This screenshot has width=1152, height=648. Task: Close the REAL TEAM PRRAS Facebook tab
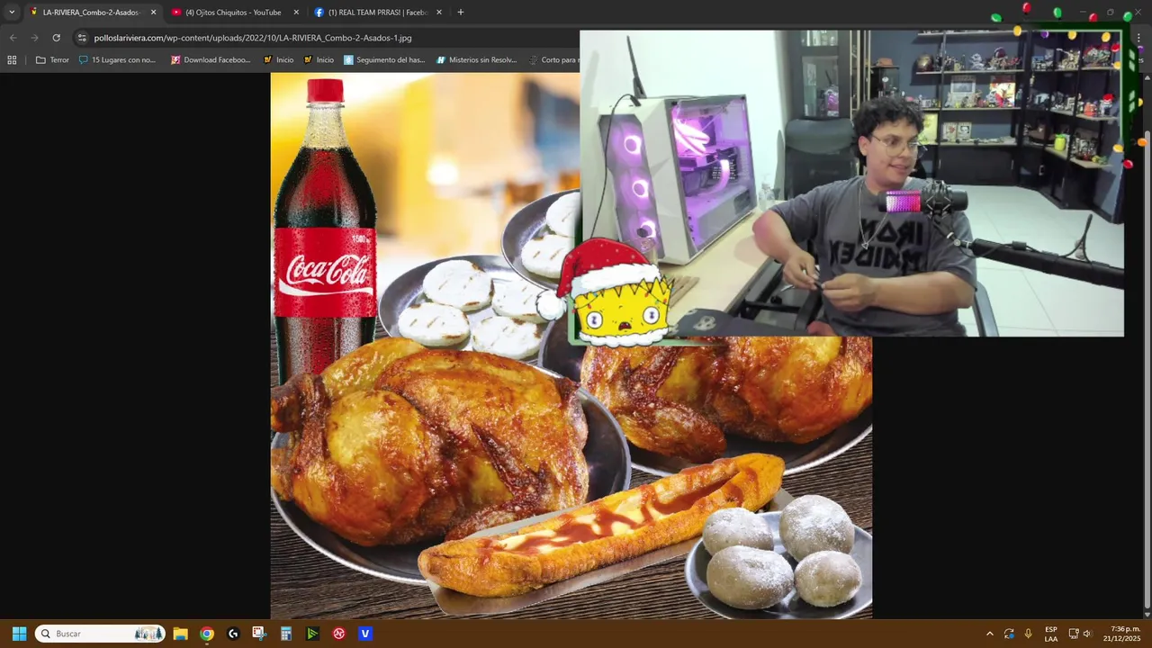click(x=438, y=13)
